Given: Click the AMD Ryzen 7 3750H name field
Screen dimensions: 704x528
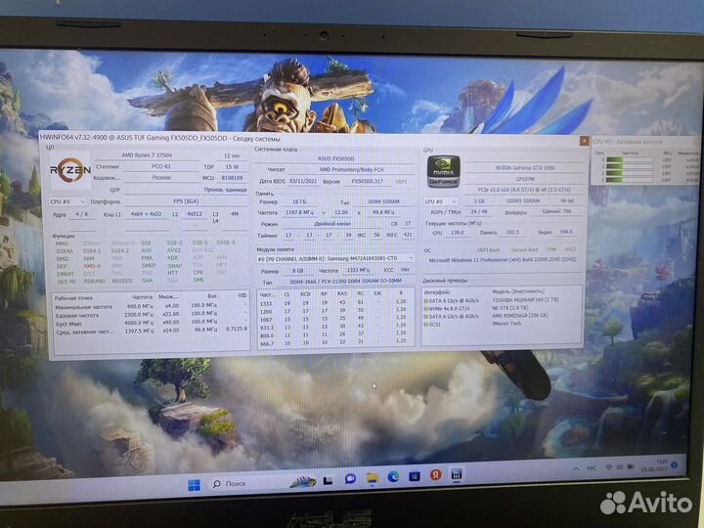Looking at the screenshot, I should point(147,154).
